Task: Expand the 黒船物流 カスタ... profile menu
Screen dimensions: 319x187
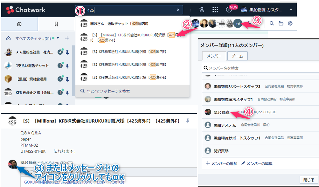Action: (291, 10)
